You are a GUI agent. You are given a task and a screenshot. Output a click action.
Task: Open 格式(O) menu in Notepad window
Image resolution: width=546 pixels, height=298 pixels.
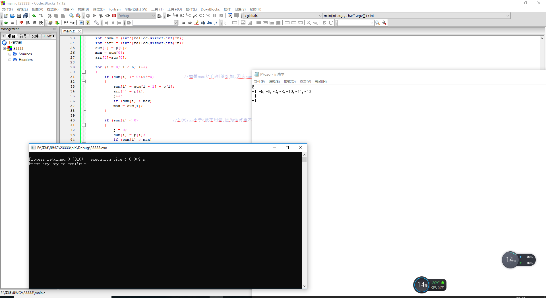coord(290,82)
